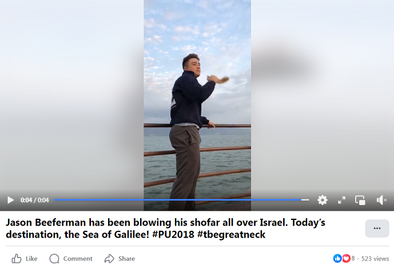
Task: Comment on the post
Action: point(71,258)
